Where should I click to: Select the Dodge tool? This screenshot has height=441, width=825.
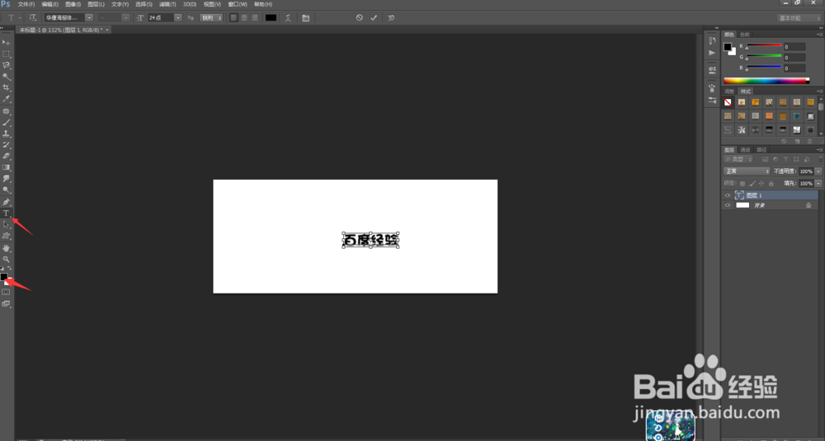point(7,190)
